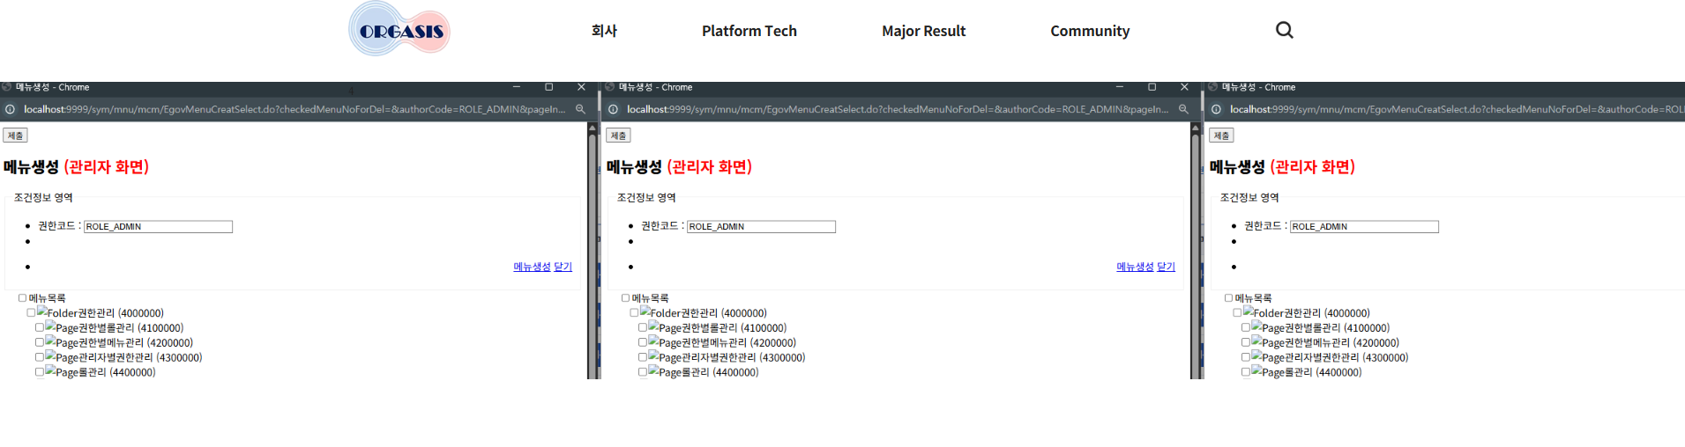This screenshot has height=447, width=1685.
Task: Click zoom magnifier icon in second popup's address bar
Action: click(x=1183, y=109)
